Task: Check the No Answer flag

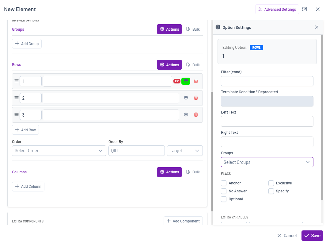Action: click(224, 191)
